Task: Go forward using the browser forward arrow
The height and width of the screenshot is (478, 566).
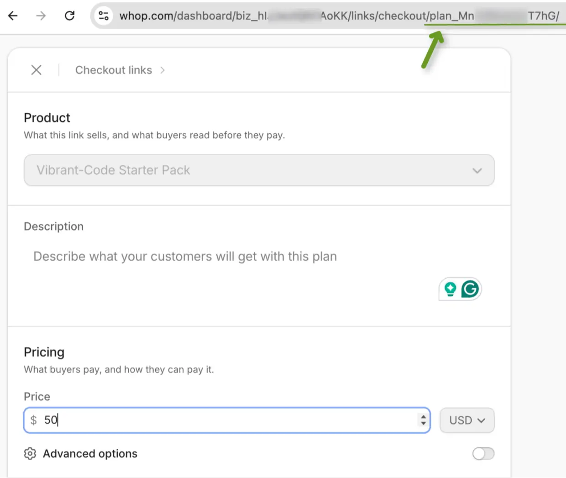Action: pos(41,16)
